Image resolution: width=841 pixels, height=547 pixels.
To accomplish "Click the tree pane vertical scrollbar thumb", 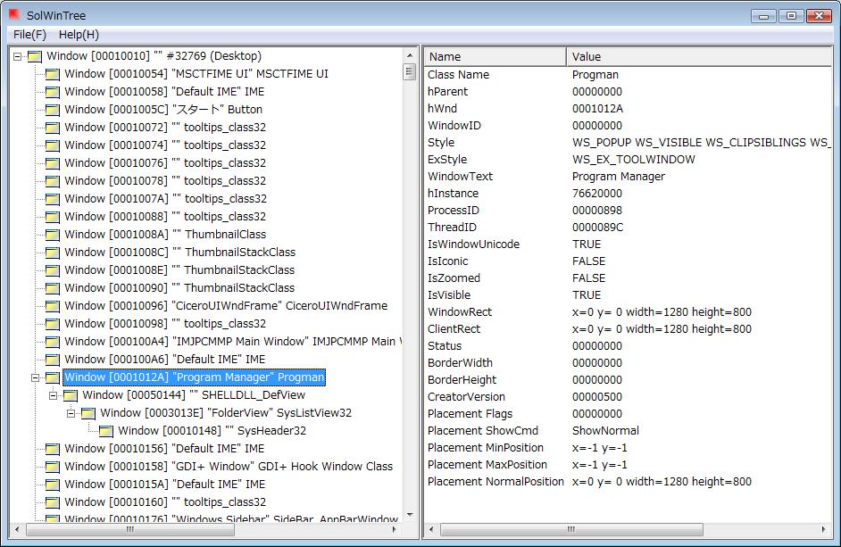I will click(x=410, y=71).
